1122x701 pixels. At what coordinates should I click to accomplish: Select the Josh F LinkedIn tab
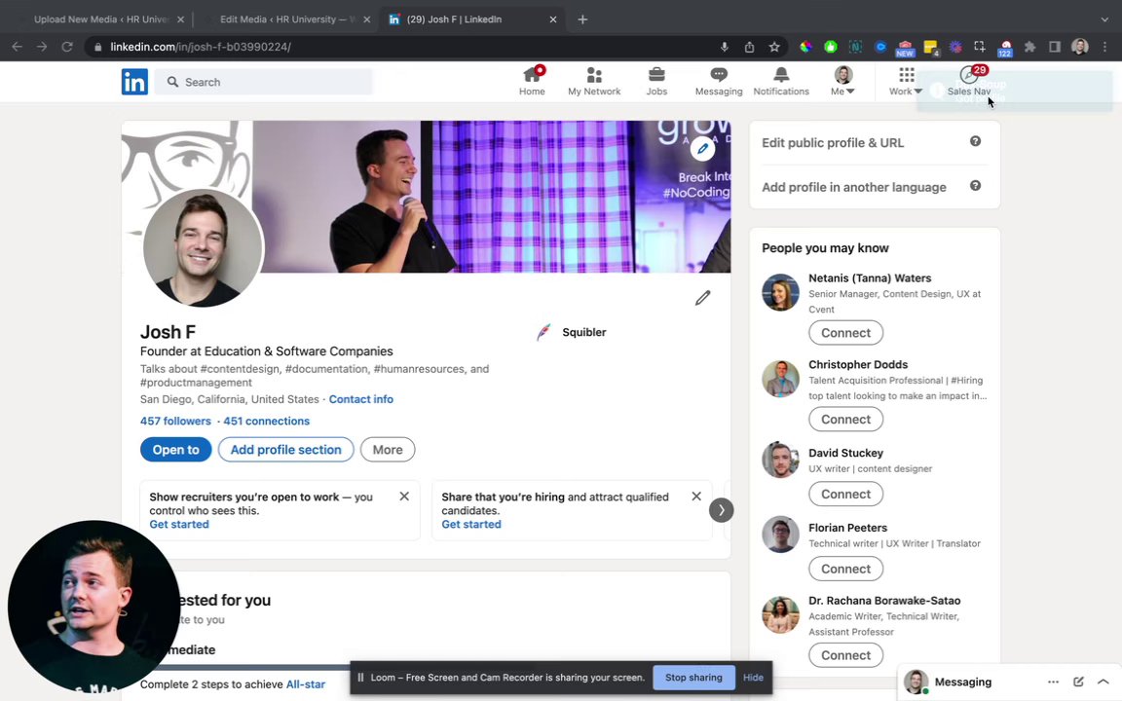(472, 19)
